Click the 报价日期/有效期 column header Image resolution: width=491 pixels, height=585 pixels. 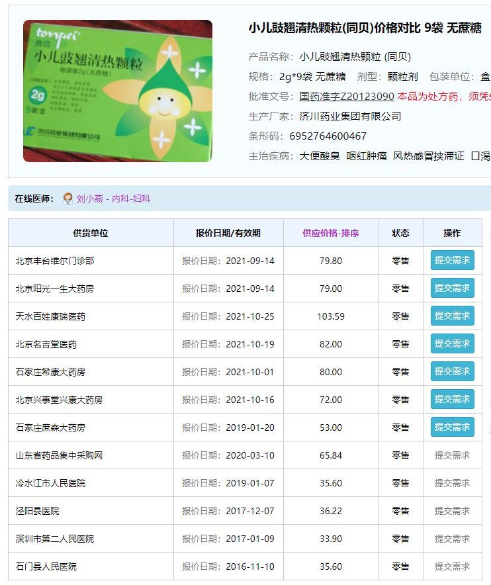tap(228, 233)
